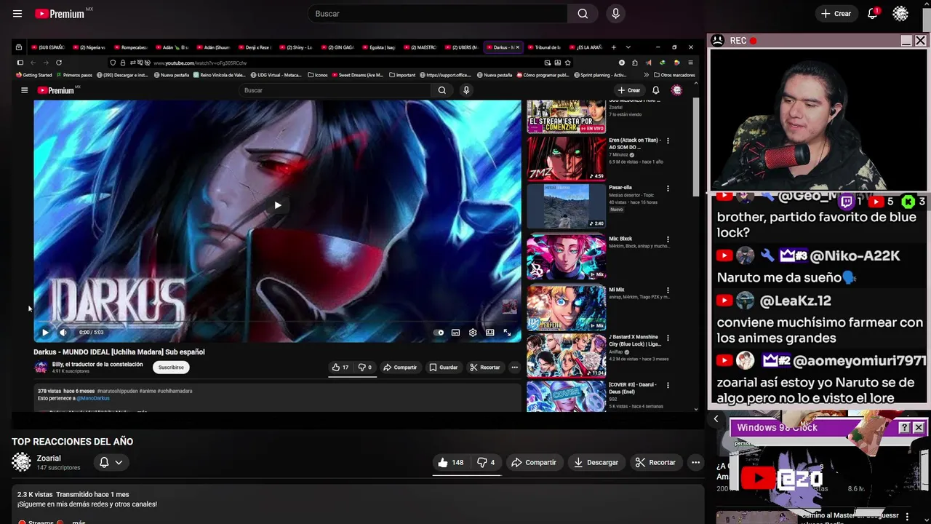Open inner YouTube notifications bell

pyautogui.click(x=655, y=90)
